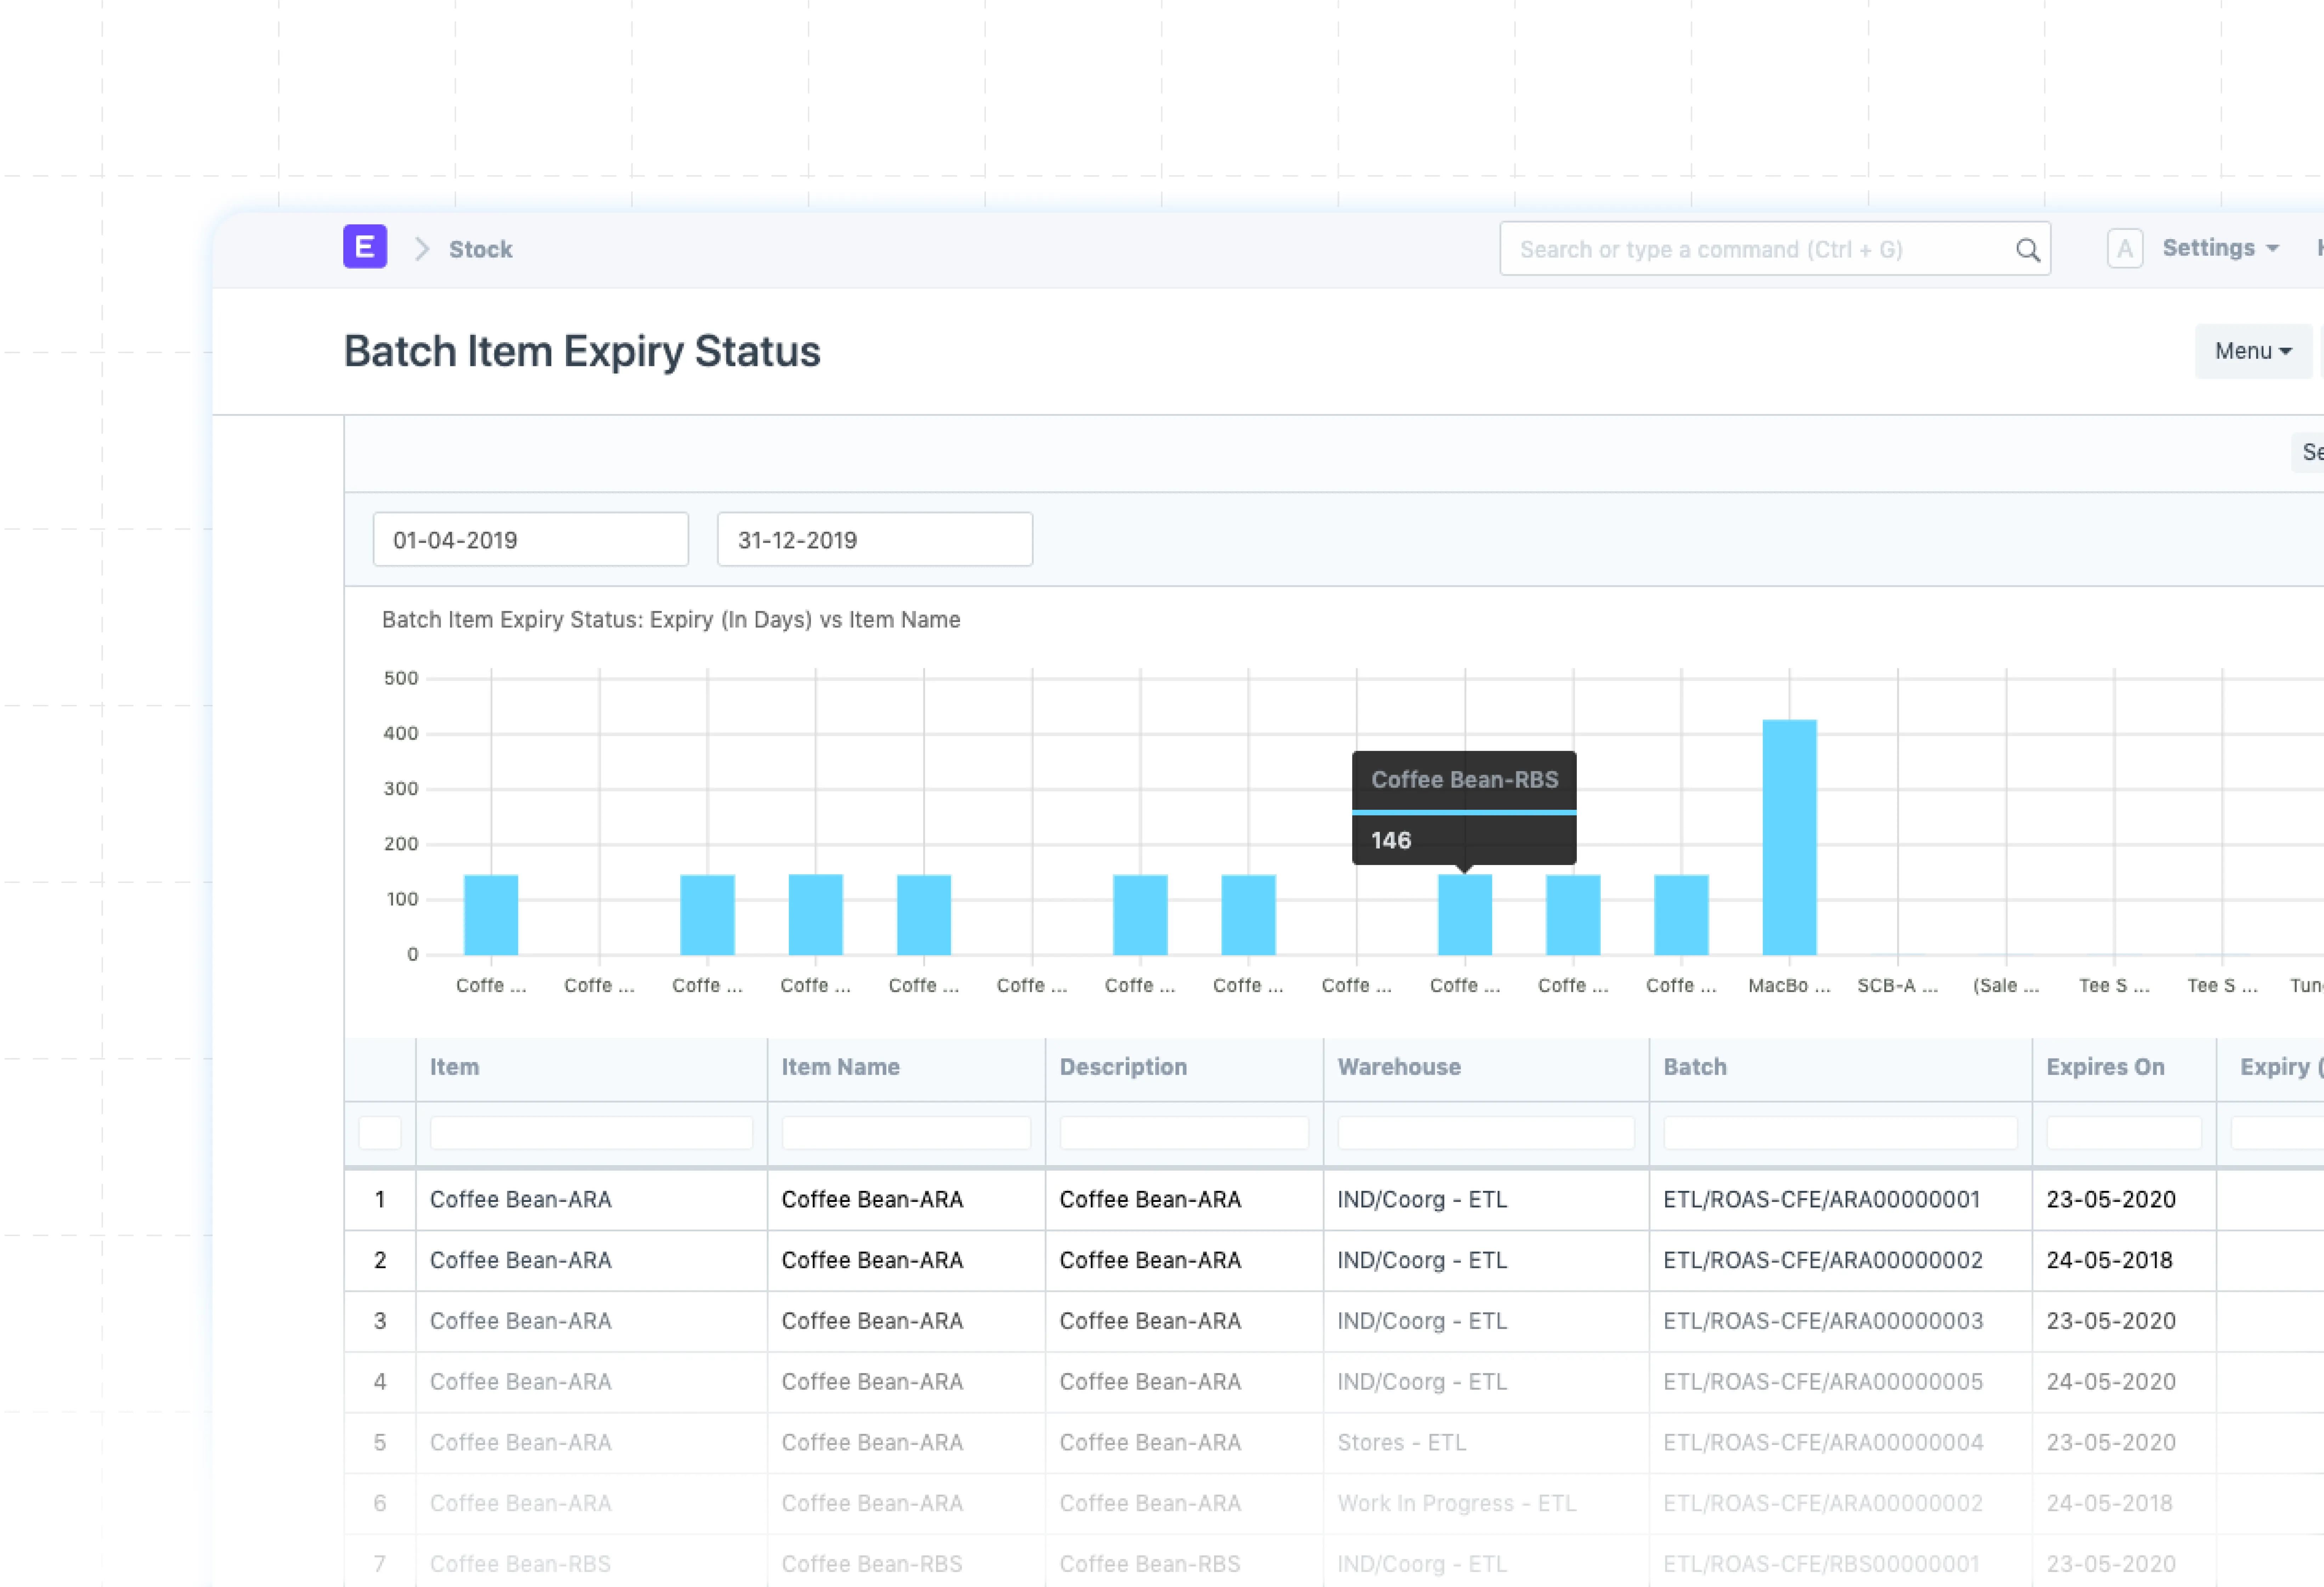Click the row 3 index cell
The width and height of the screenshot is (2324, 1587).
tap(380, 1321)
